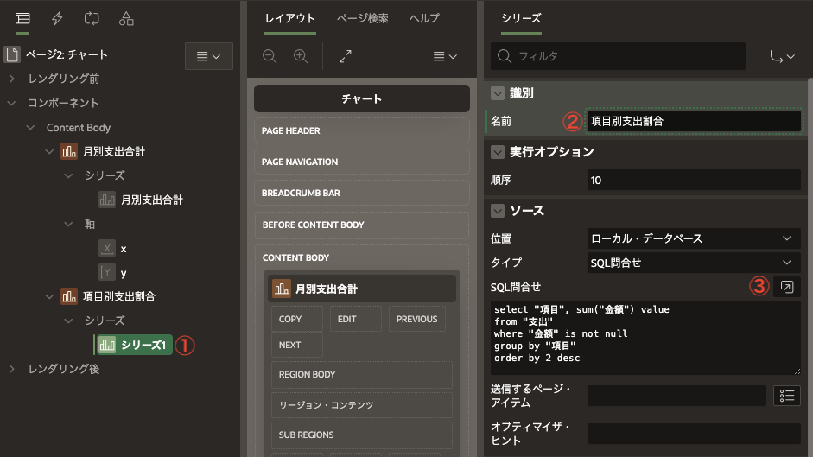Select the REGION BODY slot

tap(362, 375)
